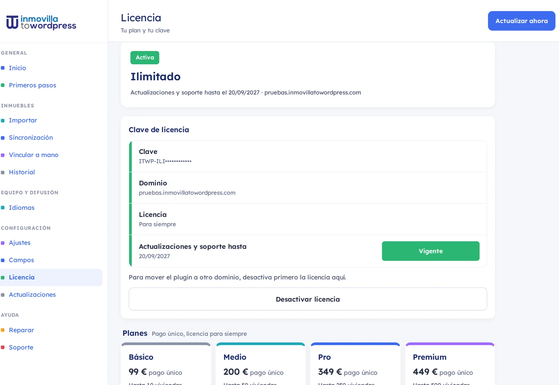
Task: Navigate to Sincronización
Action: [x=31, y=138]
